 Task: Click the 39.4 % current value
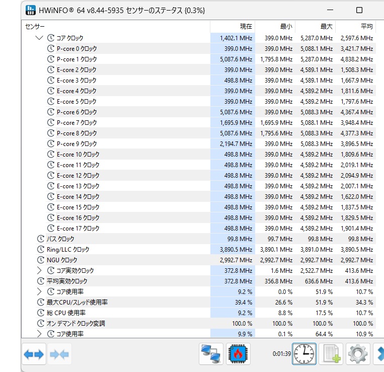(244, 303)
